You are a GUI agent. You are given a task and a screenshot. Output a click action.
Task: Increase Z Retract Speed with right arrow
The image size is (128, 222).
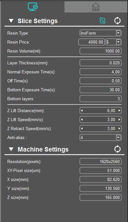point(119,128)
